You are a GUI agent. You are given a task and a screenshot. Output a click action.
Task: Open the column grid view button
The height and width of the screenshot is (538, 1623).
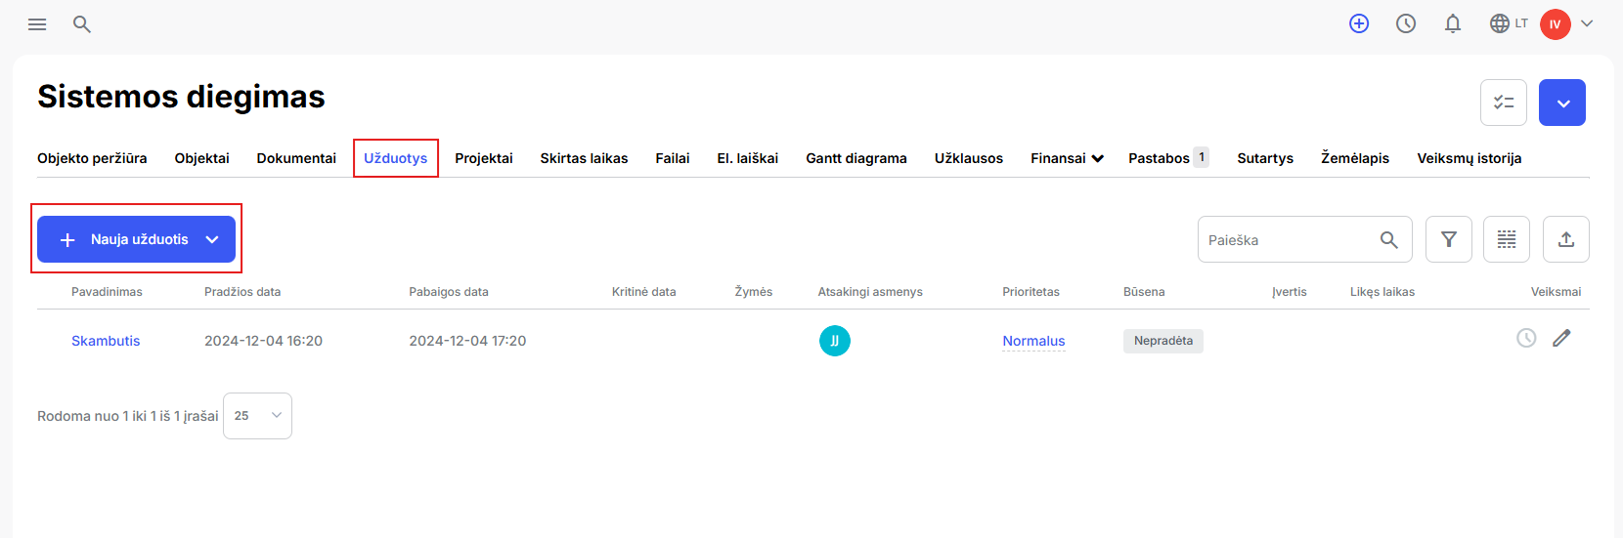(x=1507, y=239)
